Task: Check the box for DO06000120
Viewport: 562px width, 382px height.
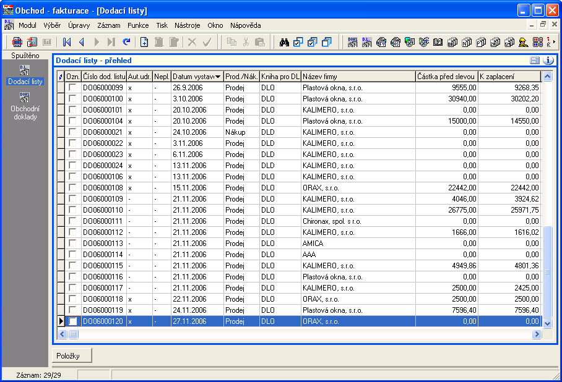Action: coord(72,321)
